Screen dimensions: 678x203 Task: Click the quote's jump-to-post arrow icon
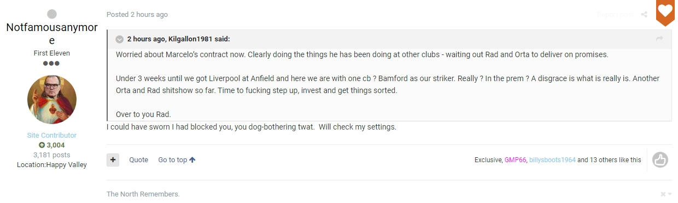(659, 39)
